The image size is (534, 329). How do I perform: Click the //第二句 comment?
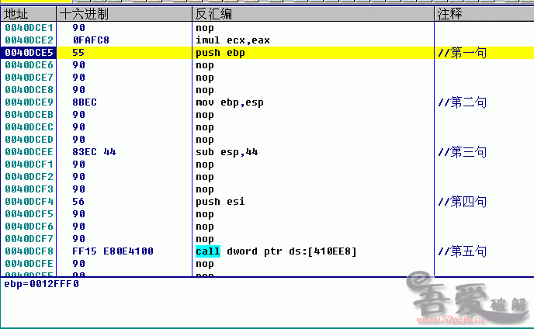(462, 102)
